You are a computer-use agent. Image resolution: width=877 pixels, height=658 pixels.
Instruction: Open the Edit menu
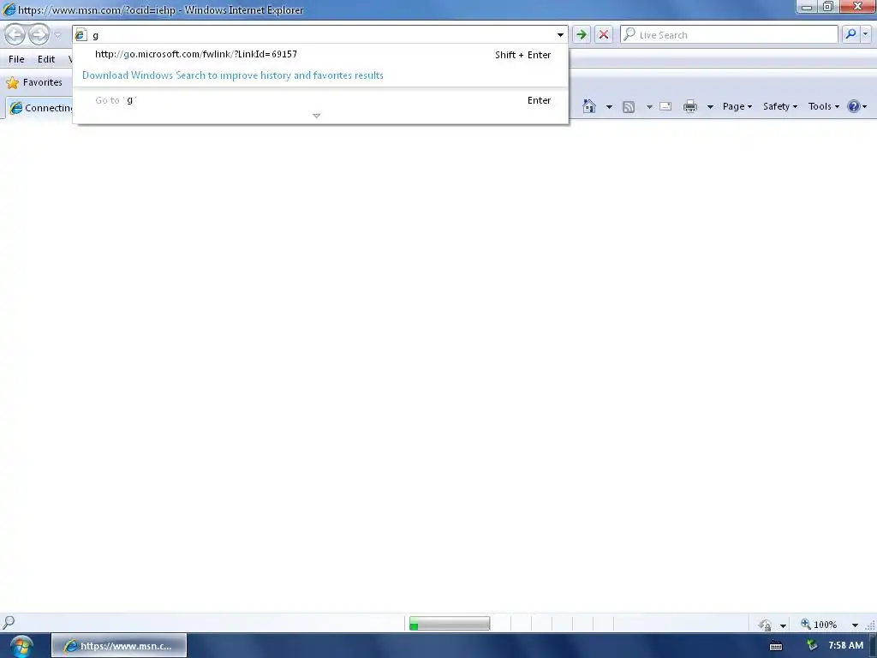46,59
